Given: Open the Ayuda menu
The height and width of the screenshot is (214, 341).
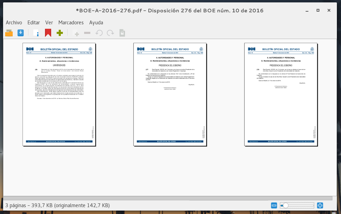Looking at the screenshot, I should (x=96, y=22).
